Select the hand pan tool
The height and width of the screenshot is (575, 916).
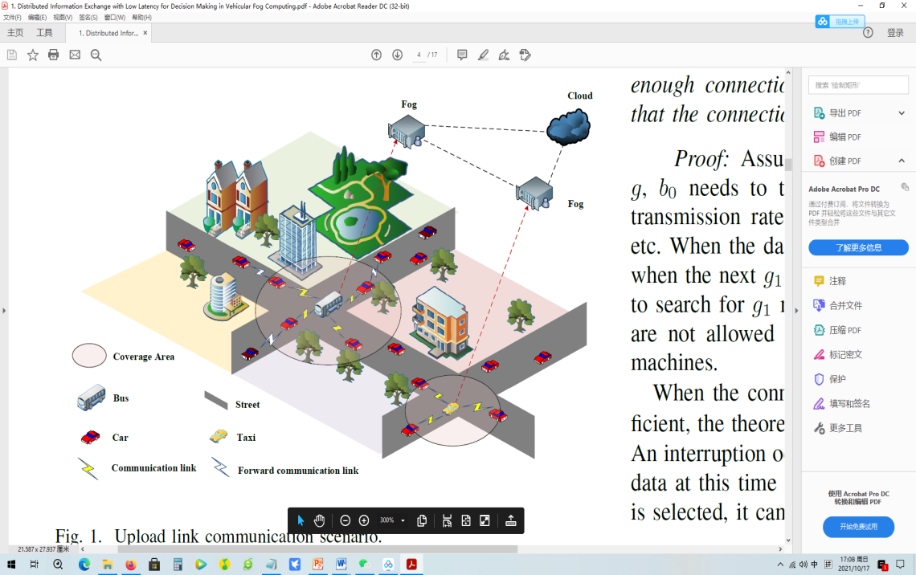[319, 520]
